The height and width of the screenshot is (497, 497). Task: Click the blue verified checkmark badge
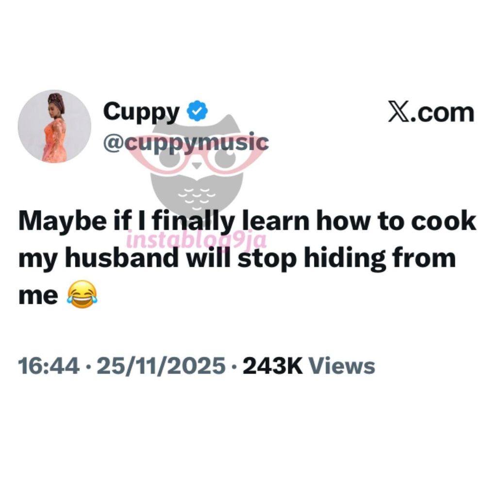point(197,111)
